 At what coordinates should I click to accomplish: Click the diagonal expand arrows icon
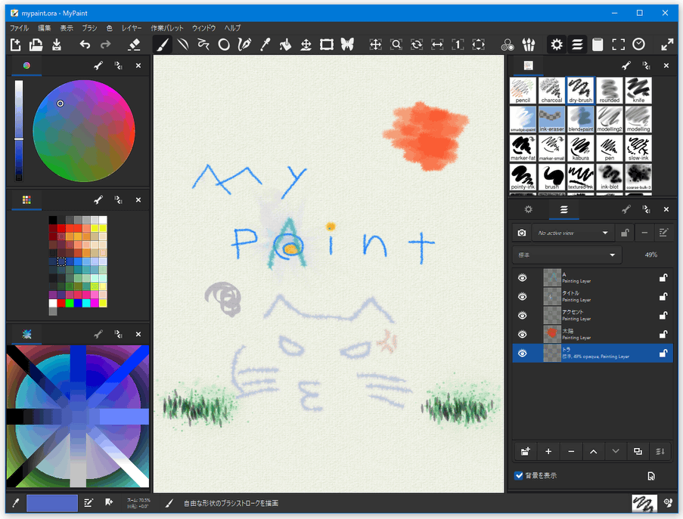pos(667,45)
